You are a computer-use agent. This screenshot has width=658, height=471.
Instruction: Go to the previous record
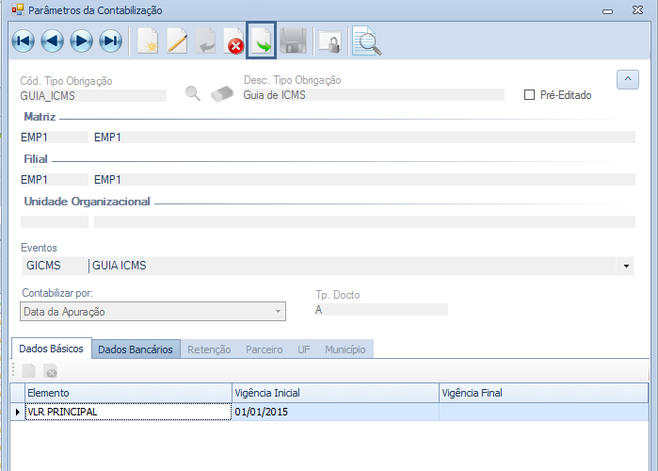coord(53,41)
